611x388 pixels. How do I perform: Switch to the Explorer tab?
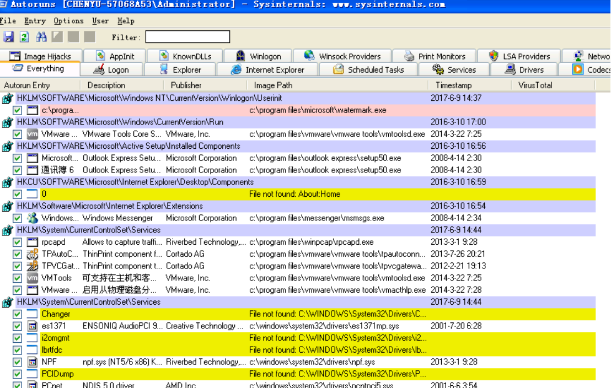pyautogui.click(x=180, y=70)
